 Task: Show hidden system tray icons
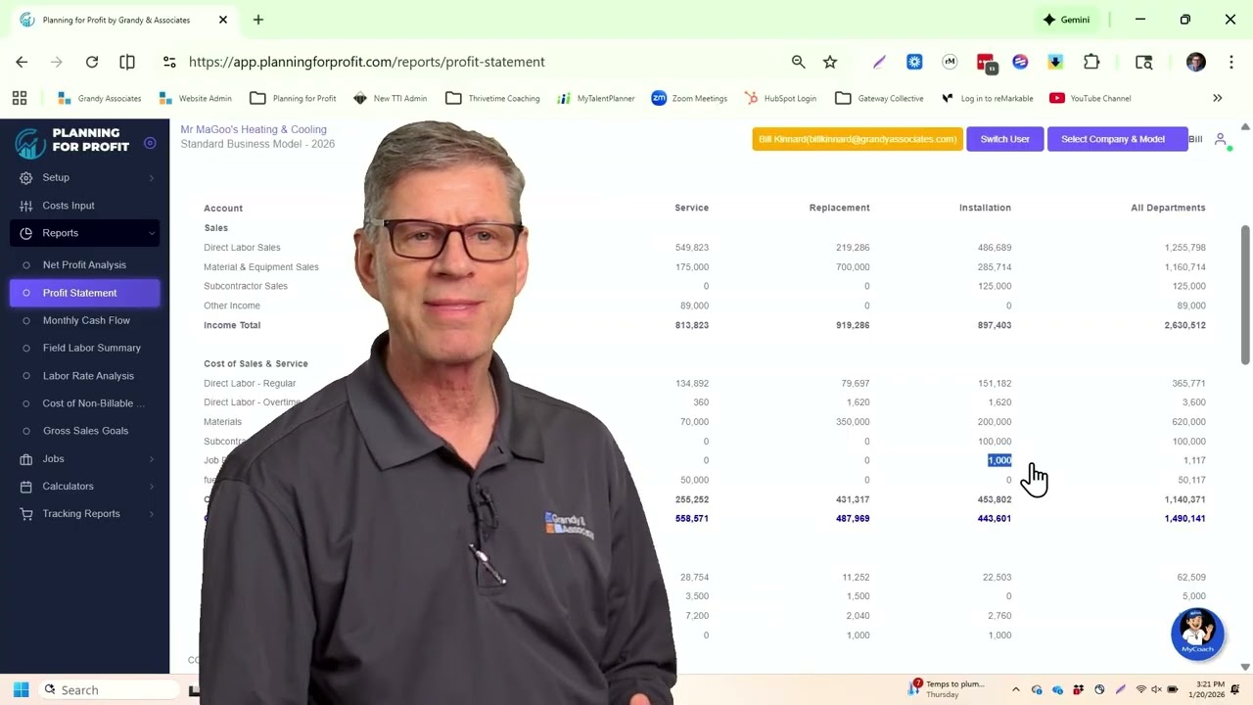coord(1015,690)
